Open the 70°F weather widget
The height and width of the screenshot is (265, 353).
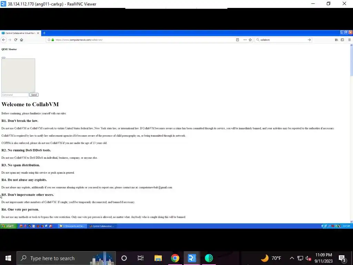click(x=271, y=258)
